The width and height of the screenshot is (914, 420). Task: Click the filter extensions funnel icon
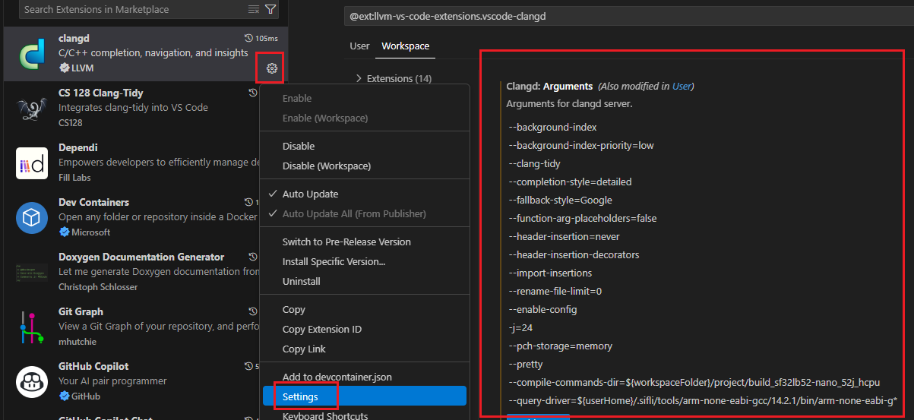click(270, 9)
